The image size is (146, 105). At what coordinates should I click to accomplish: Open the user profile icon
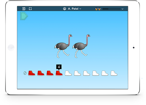[x=65, y=9]
